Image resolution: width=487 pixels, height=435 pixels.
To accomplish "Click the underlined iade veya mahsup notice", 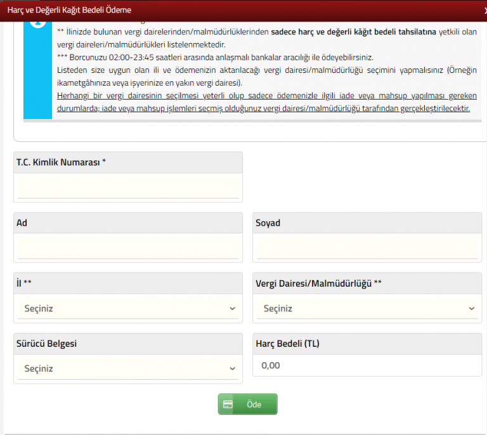I will tap(266, 102).
